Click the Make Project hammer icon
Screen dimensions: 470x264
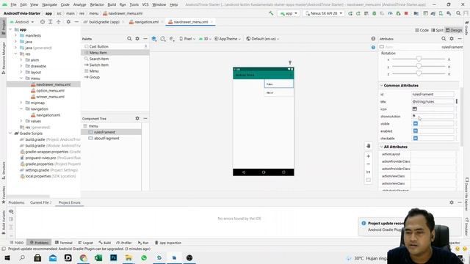coord(271,13)
